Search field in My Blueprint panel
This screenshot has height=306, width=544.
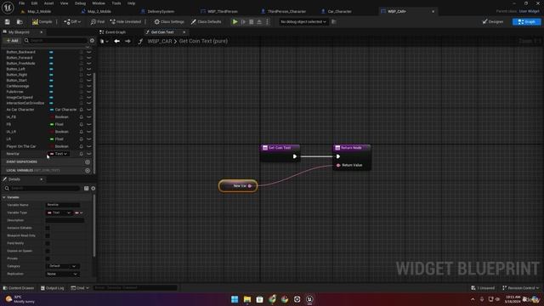(55, 41)
